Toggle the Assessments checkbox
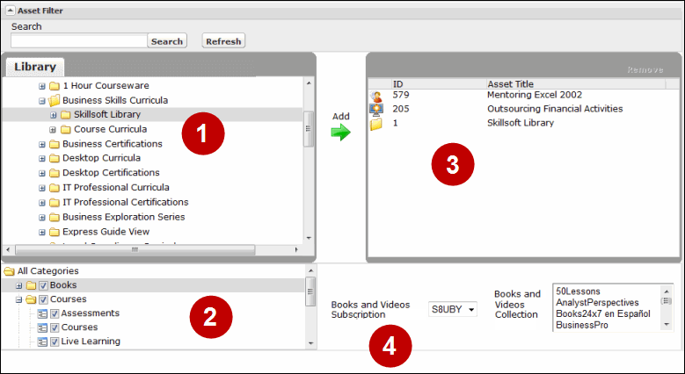Screen dimensions: 685x374 click(x=54, y=313)
